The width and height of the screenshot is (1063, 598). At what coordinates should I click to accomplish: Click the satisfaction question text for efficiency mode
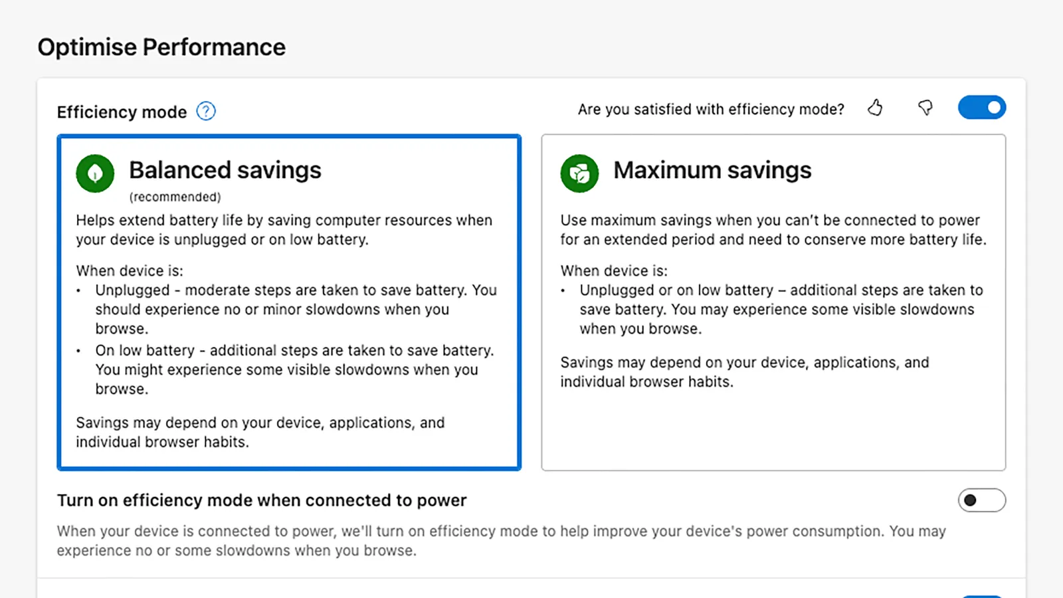coord(711,108)
